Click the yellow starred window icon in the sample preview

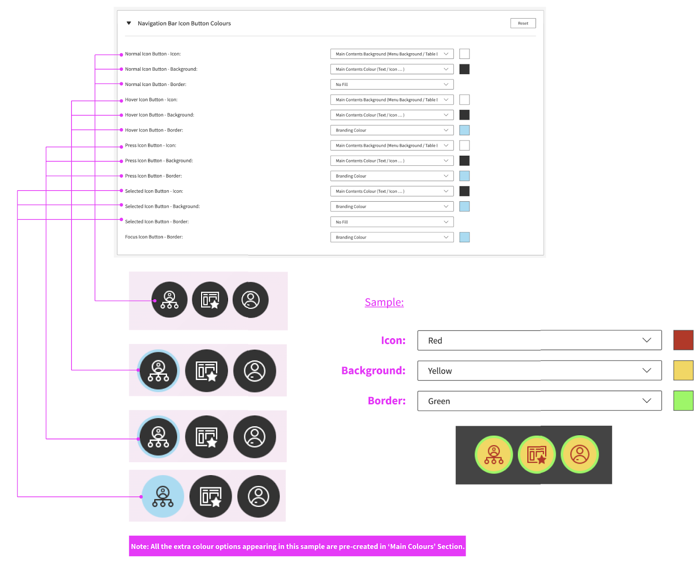pos(536,454)
